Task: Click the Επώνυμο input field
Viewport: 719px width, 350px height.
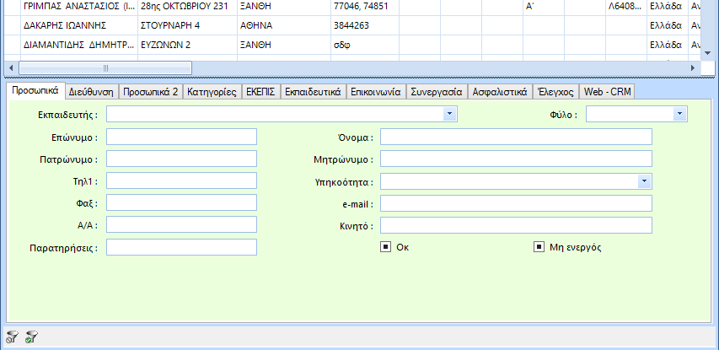Action: 181,137
